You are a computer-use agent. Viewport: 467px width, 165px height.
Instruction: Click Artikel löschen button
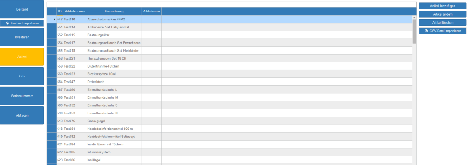[442, 23]
